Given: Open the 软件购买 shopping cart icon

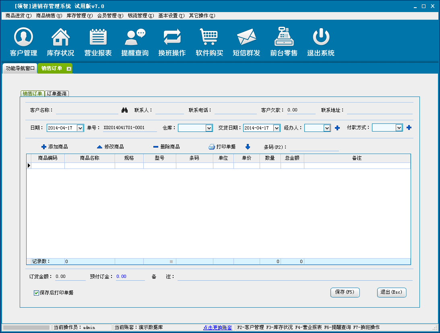Looking at the screenshot, I should [x=209, y=37].
